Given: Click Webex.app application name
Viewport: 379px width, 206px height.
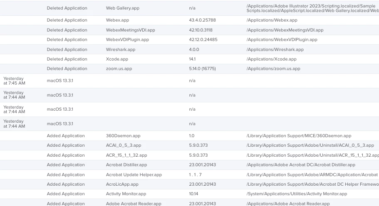Looking at the screenshot, I should point(117,20).
